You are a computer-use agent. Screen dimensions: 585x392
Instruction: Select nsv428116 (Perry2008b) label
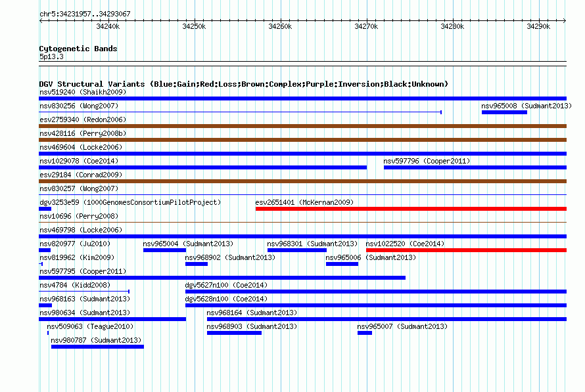tap(83, 133)
